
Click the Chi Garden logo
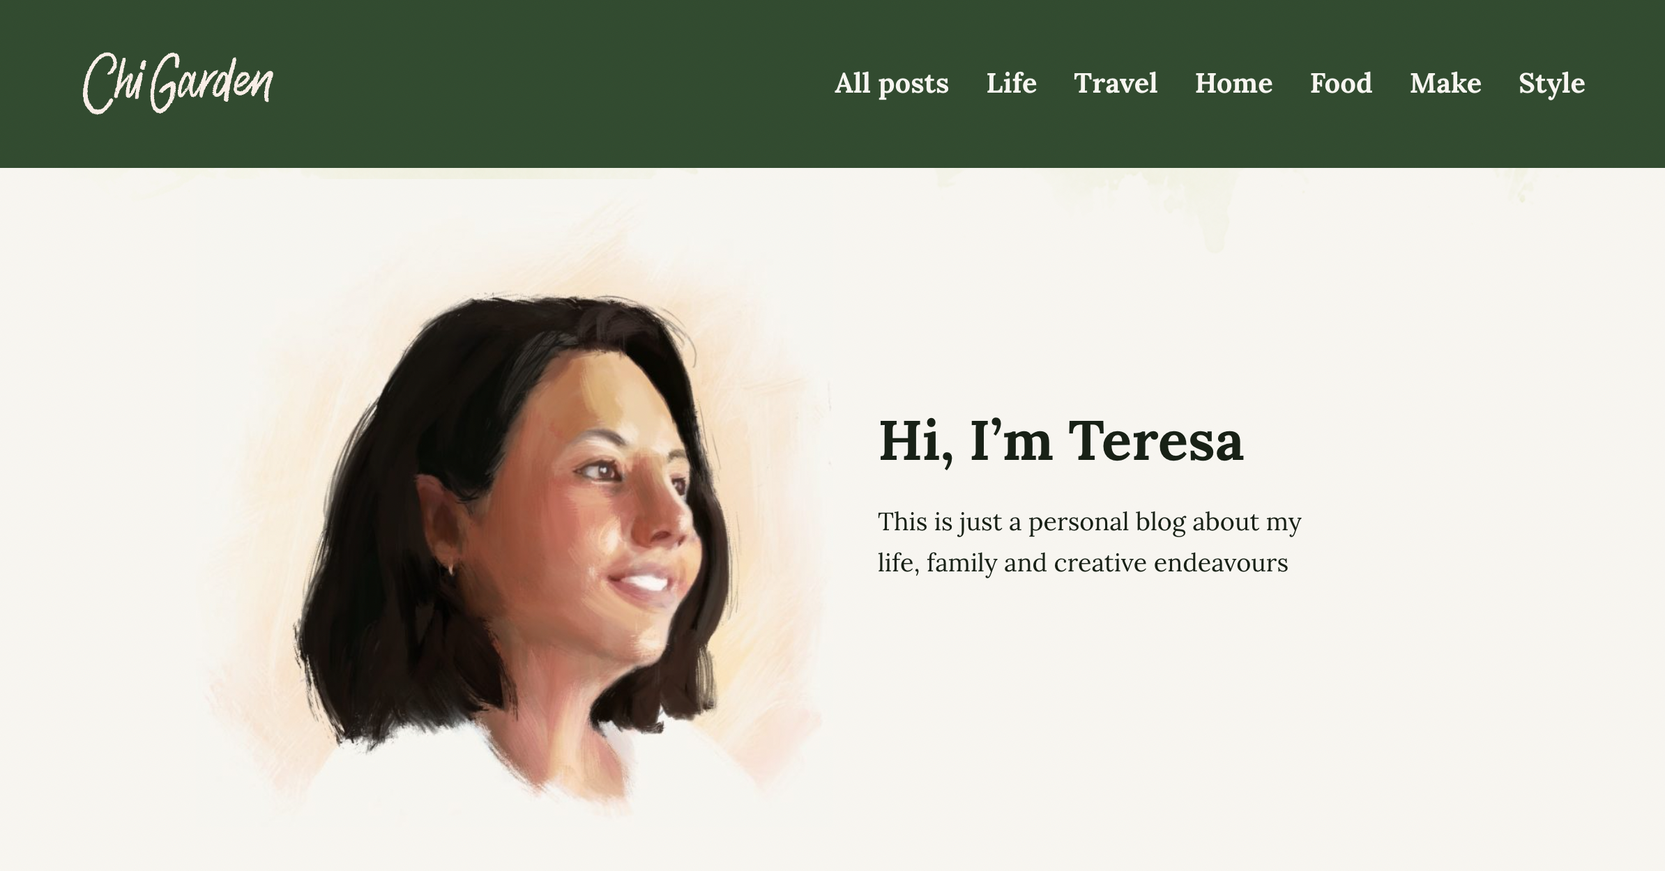click(178, 84)
